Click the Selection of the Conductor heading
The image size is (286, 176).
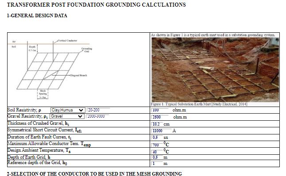[x=94, y=174]
